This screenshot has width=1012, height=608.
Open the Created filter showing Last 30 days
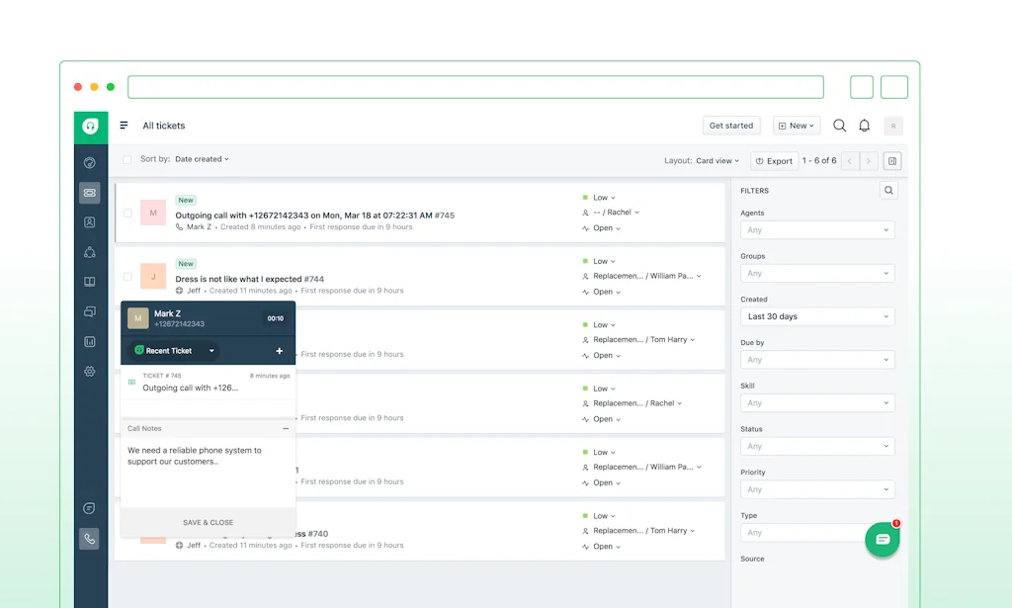(817, 315)
